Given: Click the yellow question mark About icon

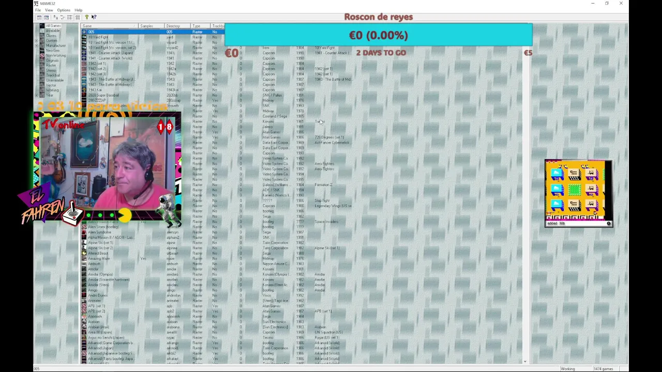Looking at the screenshot, I should click(x=87, y=17).
